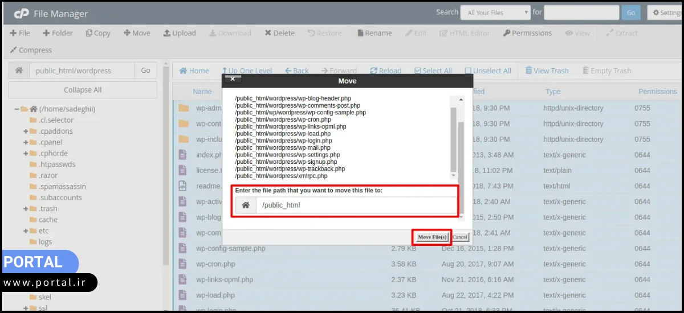Viewport: 684px width, 313px height.
Task: Open the Upload tool
Action: 180,33
